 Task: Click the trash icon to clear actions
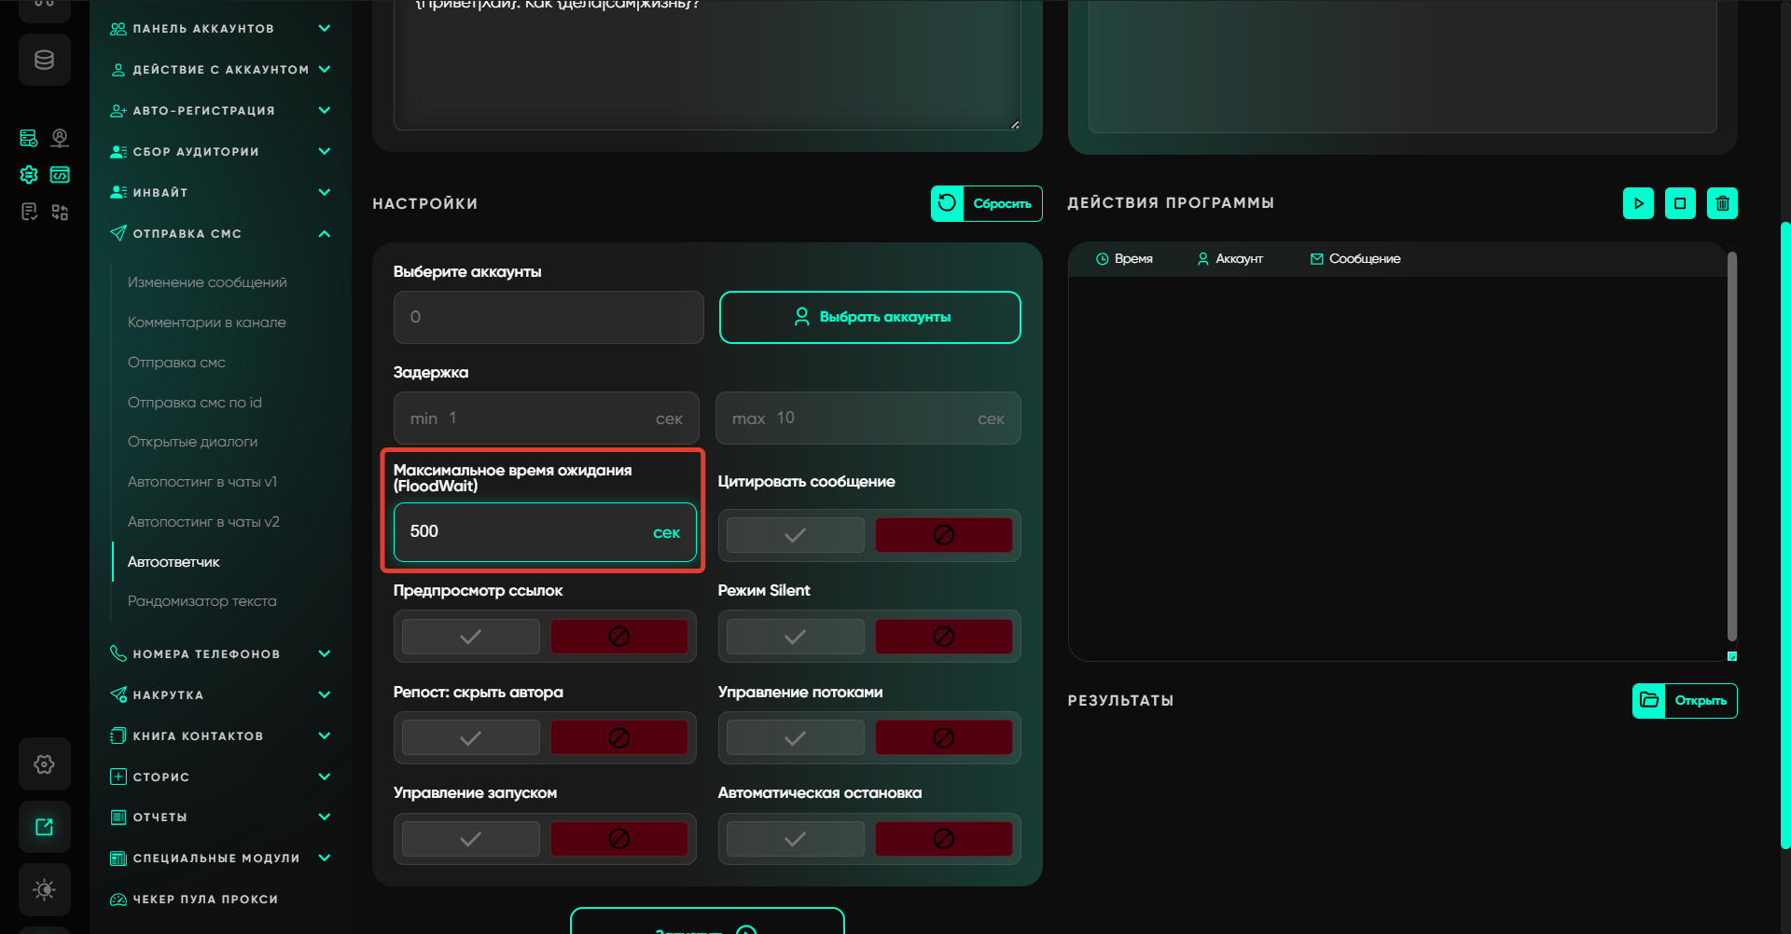click(1722, 203)
